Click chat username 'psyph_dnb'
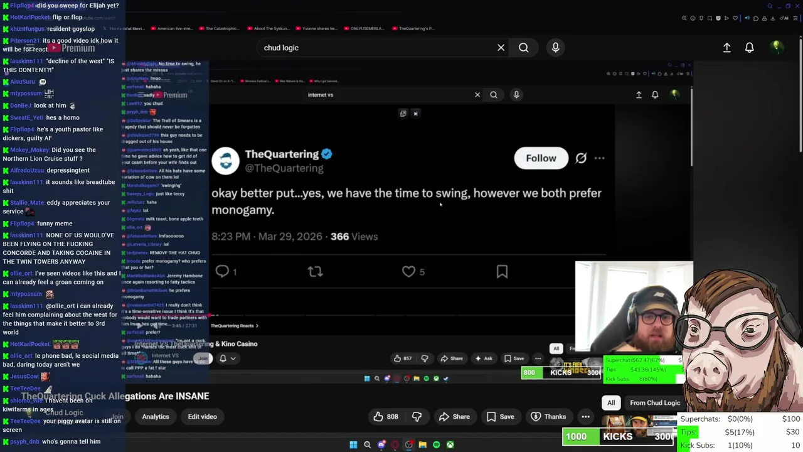This screenshot has height=452, width=803. pyautogui.click(x=24, y=442)
